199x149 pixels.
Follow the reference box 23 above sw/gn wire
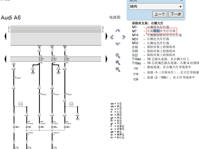pos(14,64)
